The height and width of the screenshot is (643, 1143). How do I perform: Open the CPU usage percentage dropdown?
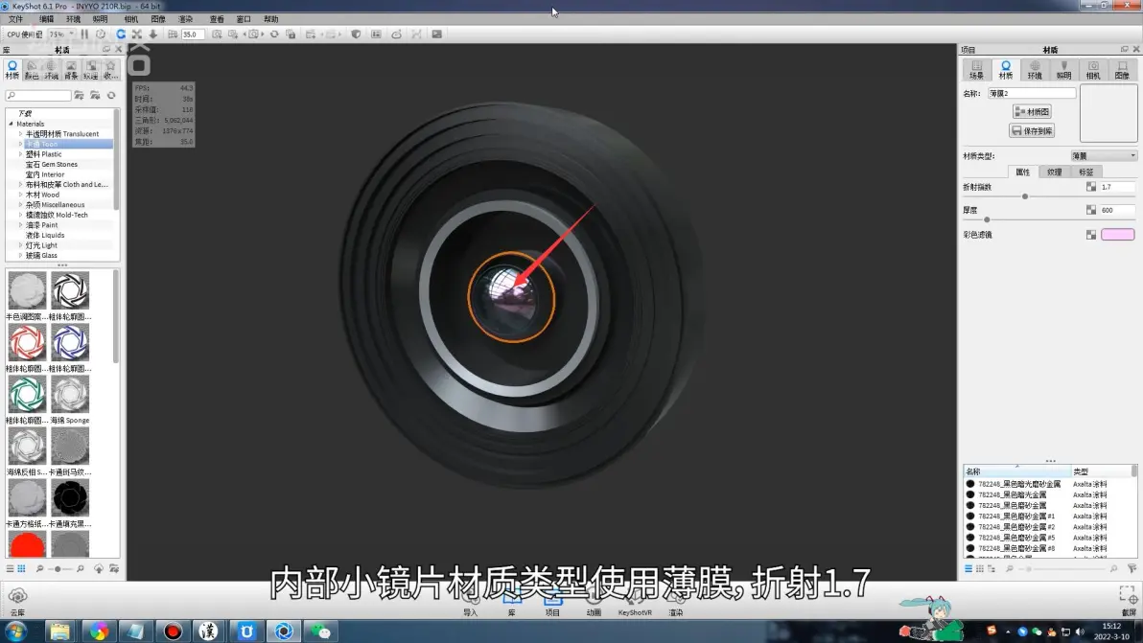pos(62,34)
